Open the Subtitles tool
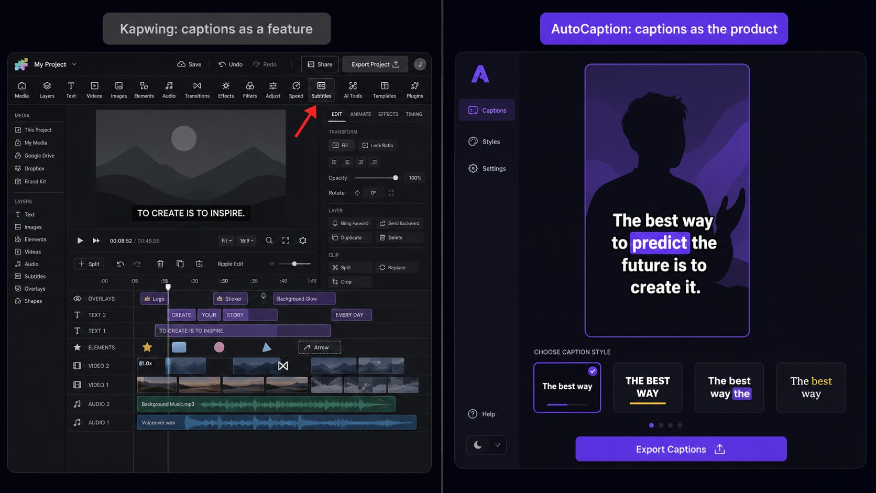The image size is (876, 493). tap(321, 90)
